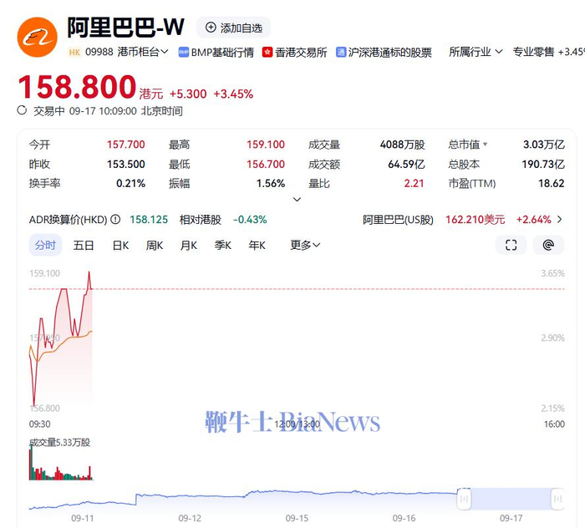Switch to the 周K tab
585x528 pixels.
click(x=155, y=245)
